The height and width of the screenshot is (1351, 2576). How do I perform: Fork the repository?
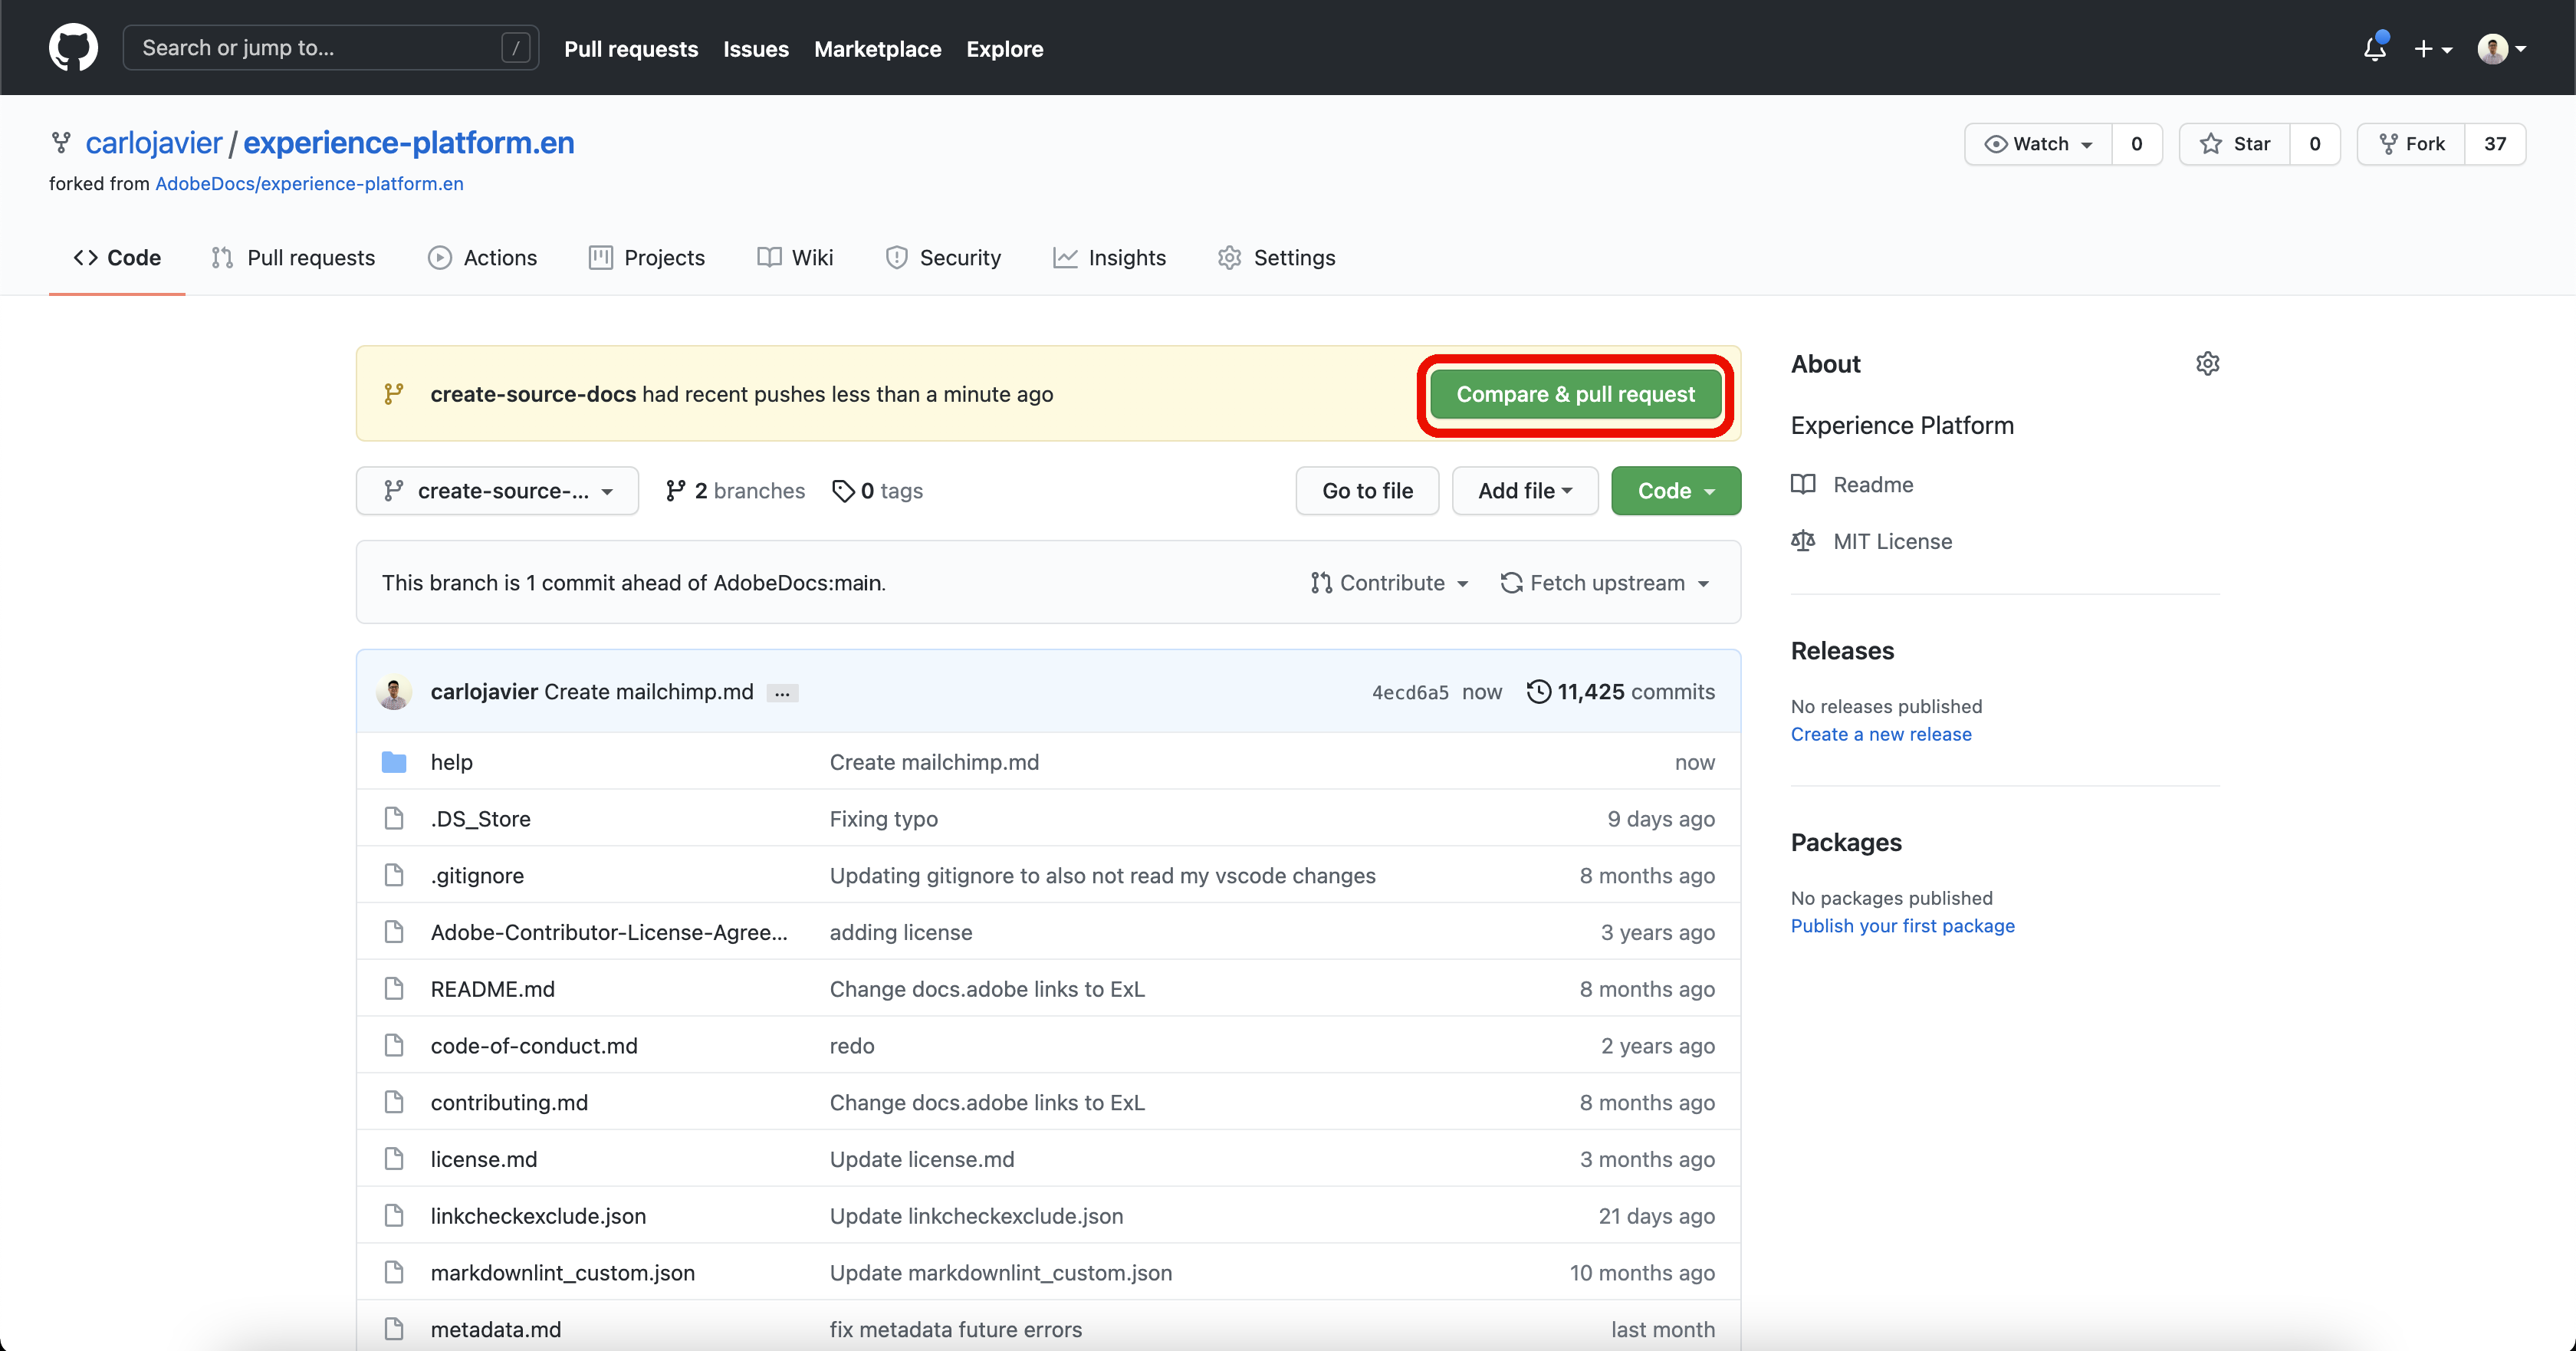pyautogui.click(x=2412, y=144)
